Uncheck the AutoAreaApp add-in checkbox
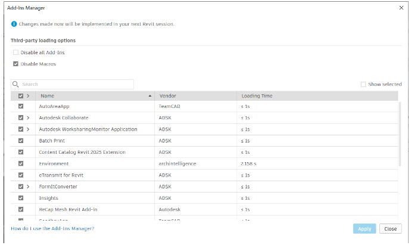Screen dimensions: 411x245 click(21, 106)
